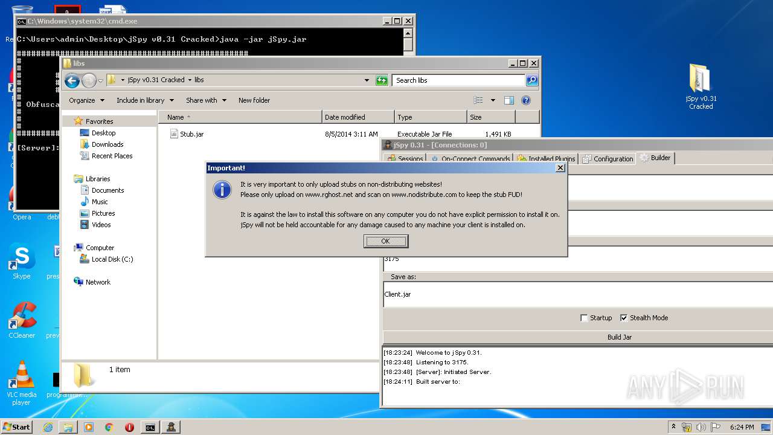
Task: Click the Search libs field
Action: tap(459, 80)
